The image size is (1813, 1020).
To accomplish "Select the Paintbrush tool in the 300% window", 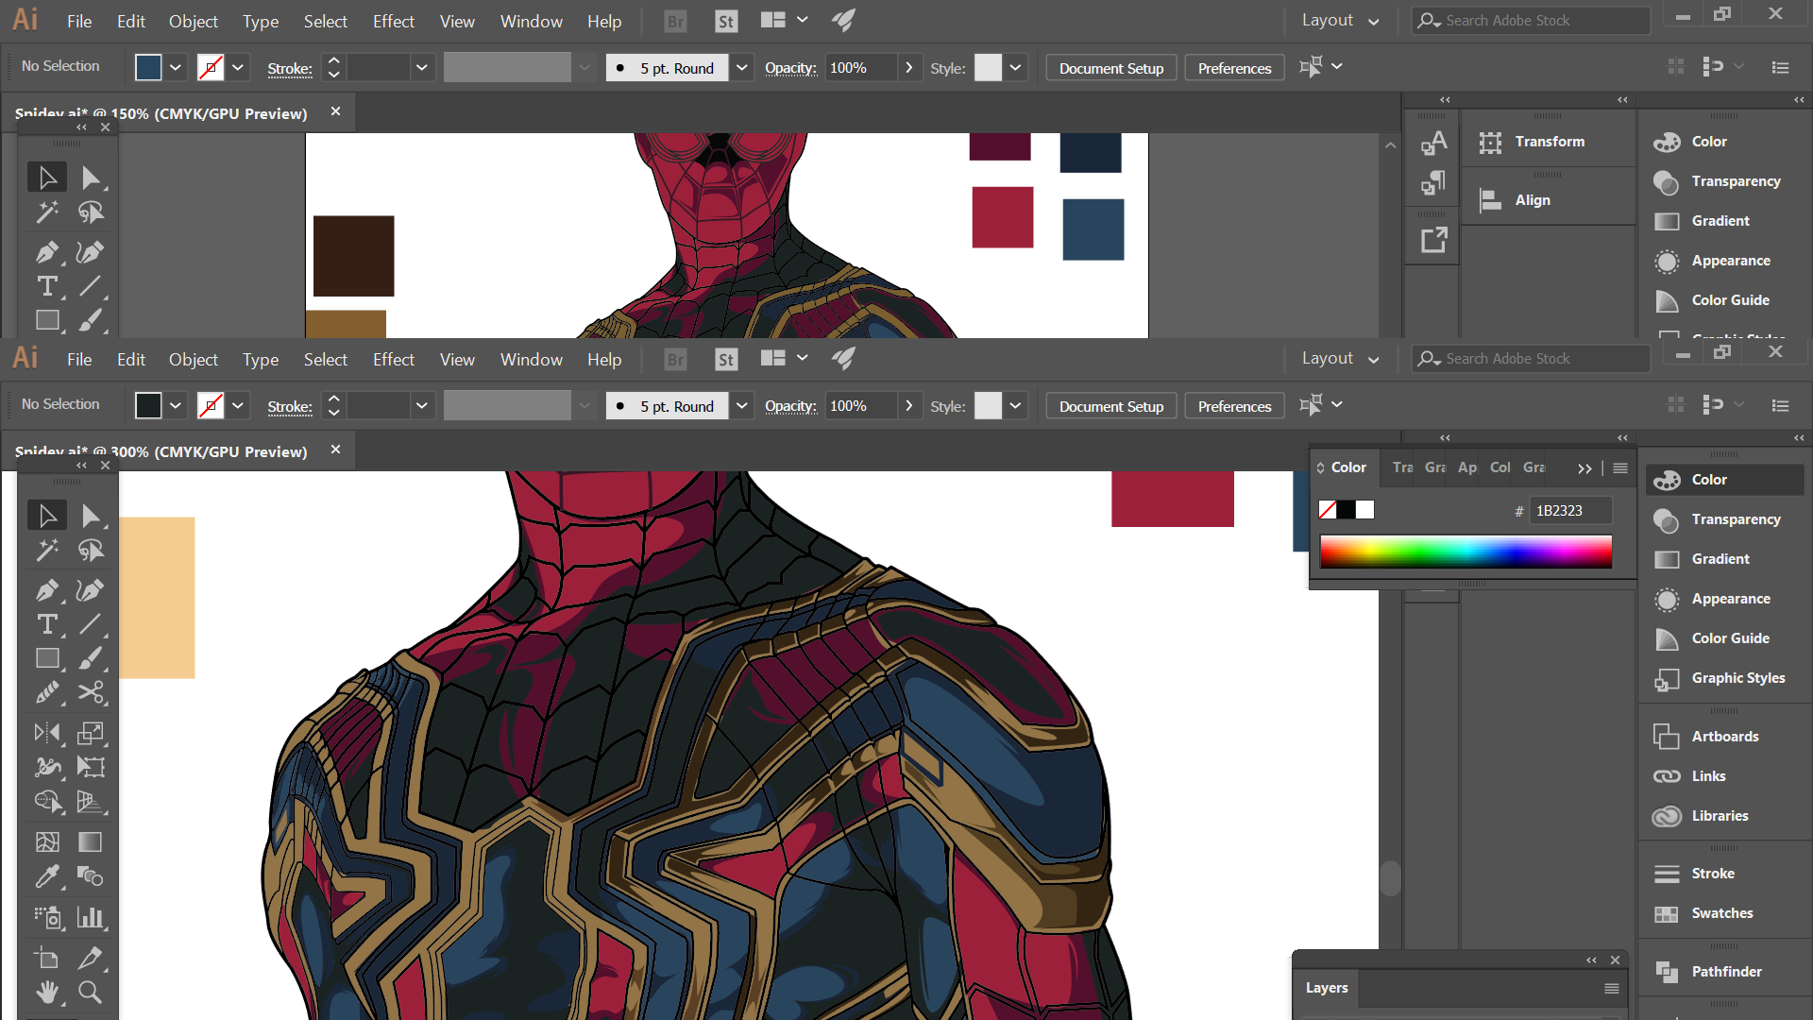I will (x=91, y=658).
